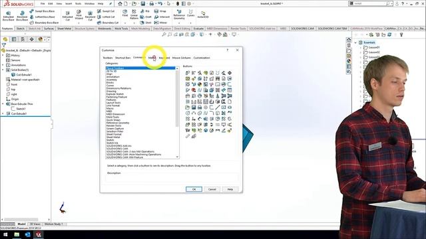Select the Swept Boss/Base feature
Viewport: 426px width, 239px height.
tap(42, 11)
